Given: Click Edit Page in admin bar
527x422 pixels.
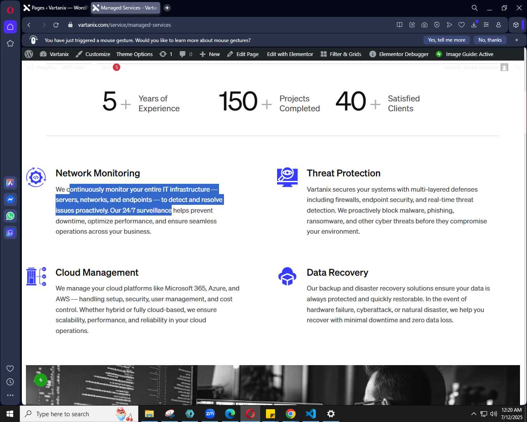Looking at the screenshot, I should [243, 54].
